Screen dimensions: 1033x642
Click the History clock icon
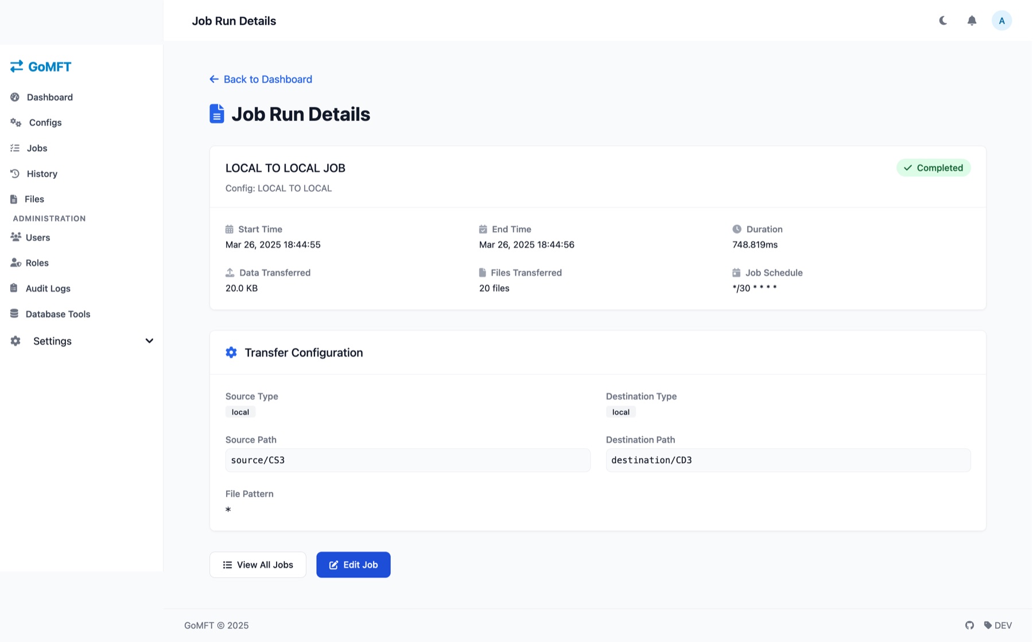click(15, 173)
